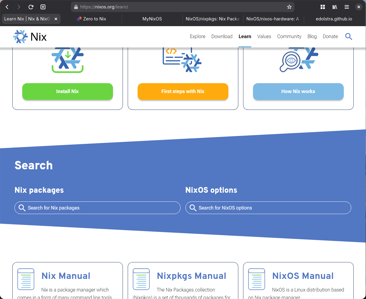Open Donate in the site navigation
The height and width of the screenshot is (299, 366).
(330, 36)
